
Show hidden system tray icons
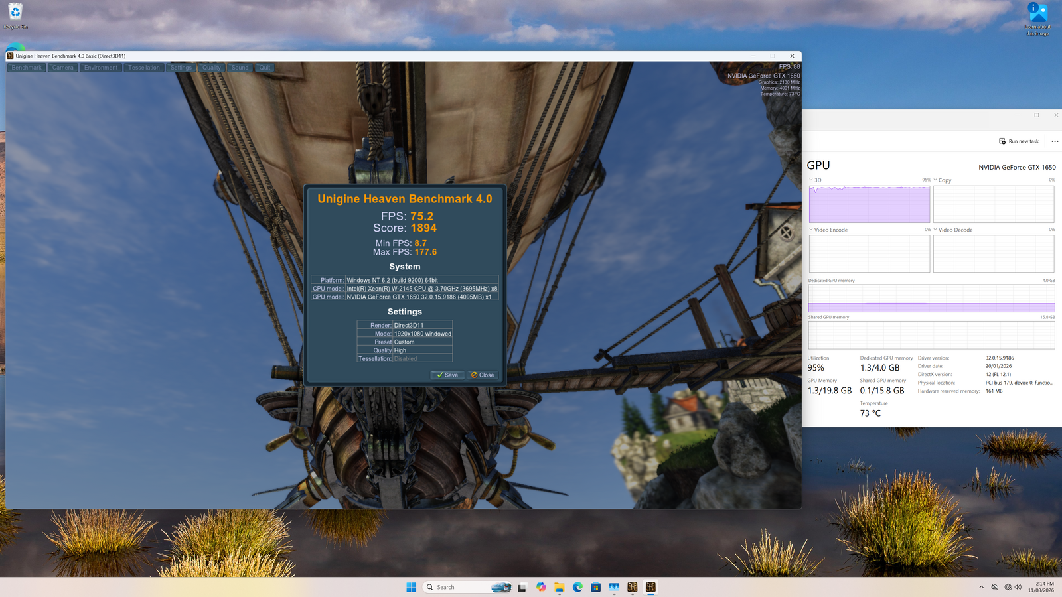981,587
